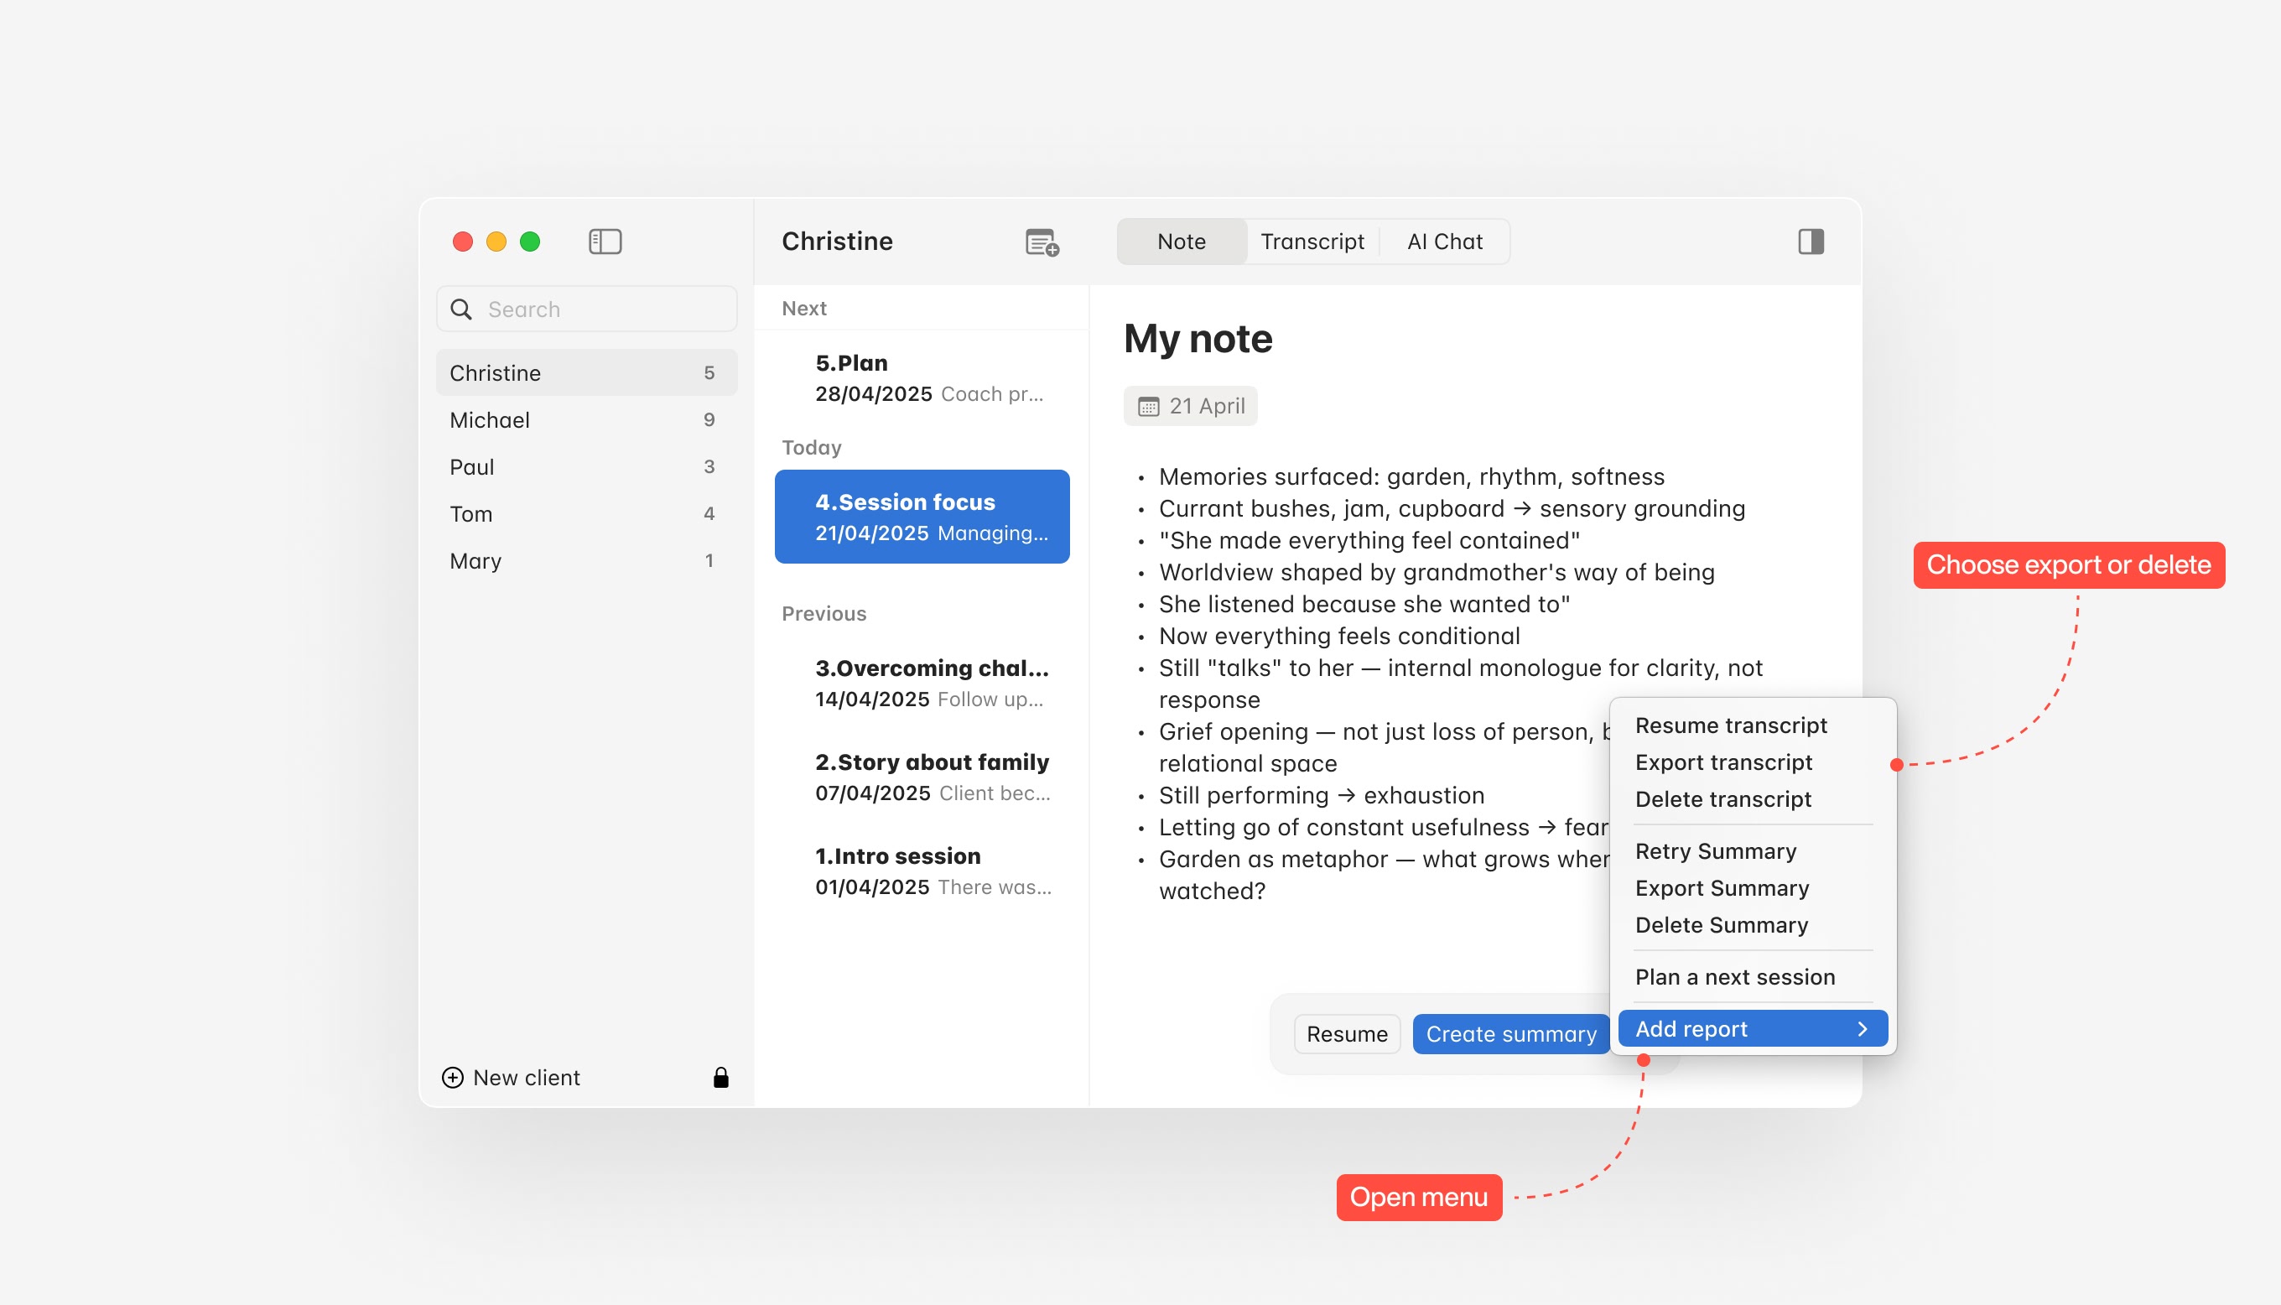2281x1305 pixels.
Task: Choose Delete Summary from the menu
Action: 1721,925
